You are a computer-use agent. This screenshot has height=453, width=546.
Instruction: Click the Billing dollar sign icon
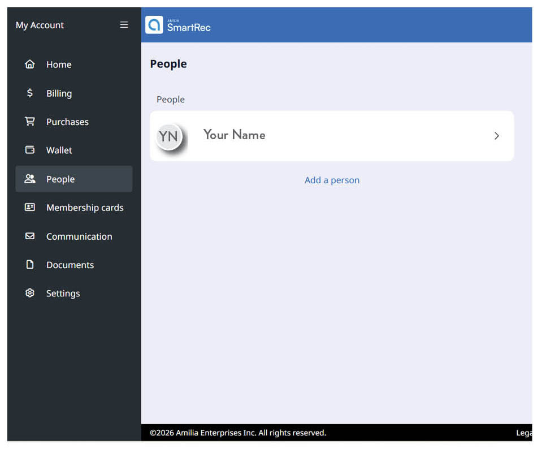pos(30,93)
